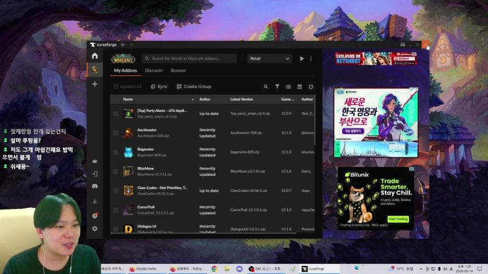The width and height of the screenshot is (488, 274).
Task: Go back with the CurseForge back arrow
Action: [x=123, y=45]
